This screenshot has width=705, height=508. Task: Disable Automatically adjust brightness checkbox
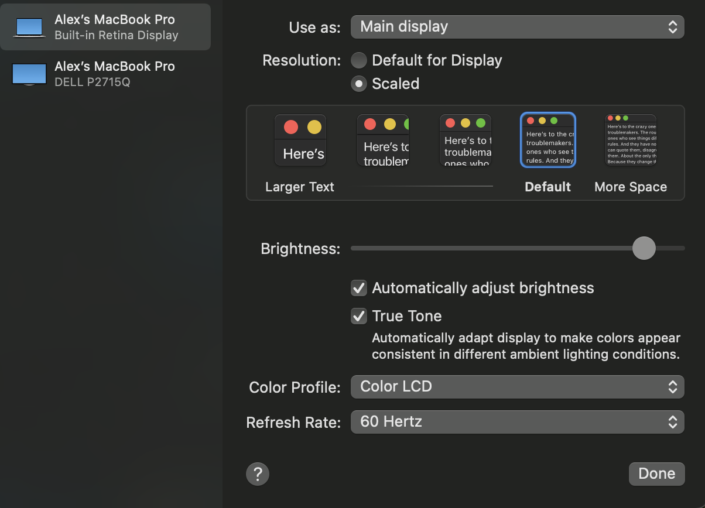click(x=359, y=288)
